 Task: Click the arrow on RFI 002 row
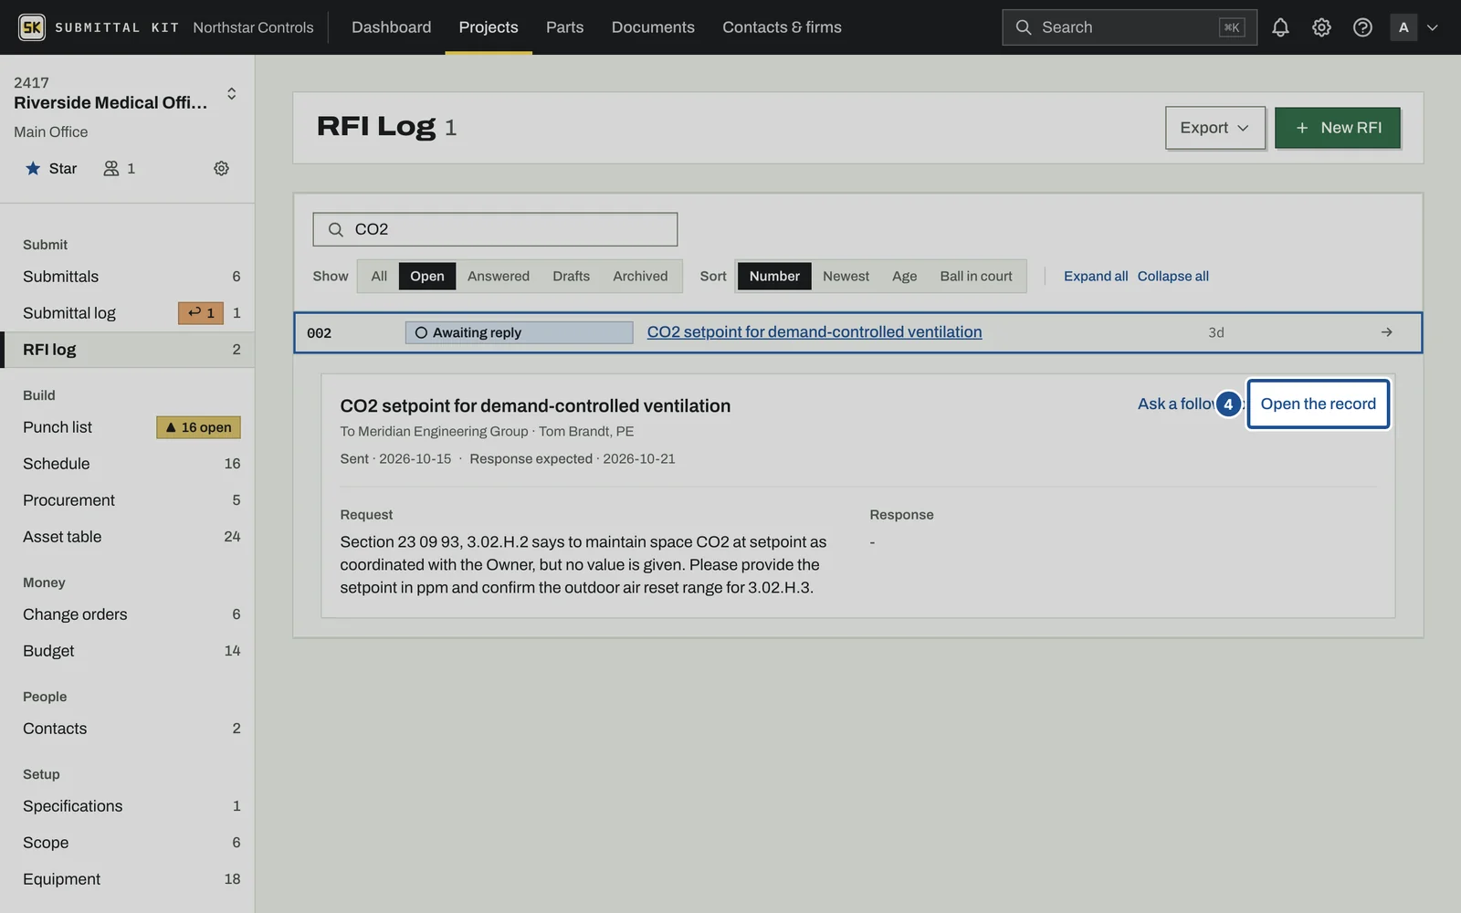click(1386, 332)
